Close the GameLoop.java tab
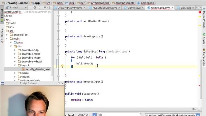Viewport: 206px width, 116px height. pyautogui.click(x=172, y=8)
